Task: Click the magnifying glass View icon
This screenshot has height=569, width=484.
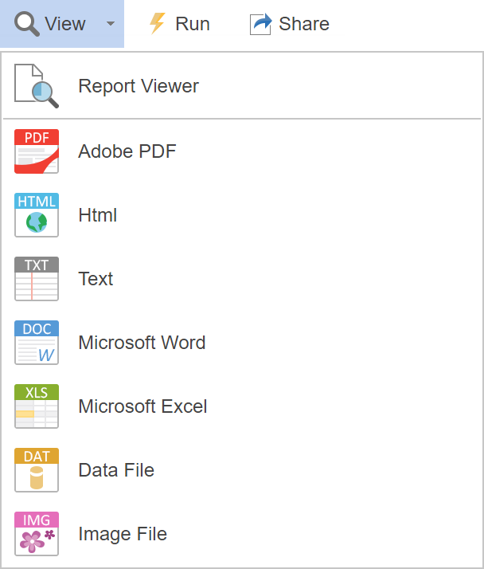Action: tap(27, 24)
